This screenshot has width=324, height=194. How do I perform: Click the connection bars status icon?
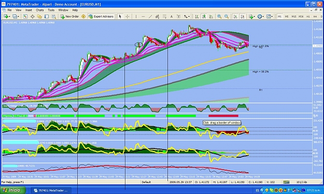[x=286, y=182]
